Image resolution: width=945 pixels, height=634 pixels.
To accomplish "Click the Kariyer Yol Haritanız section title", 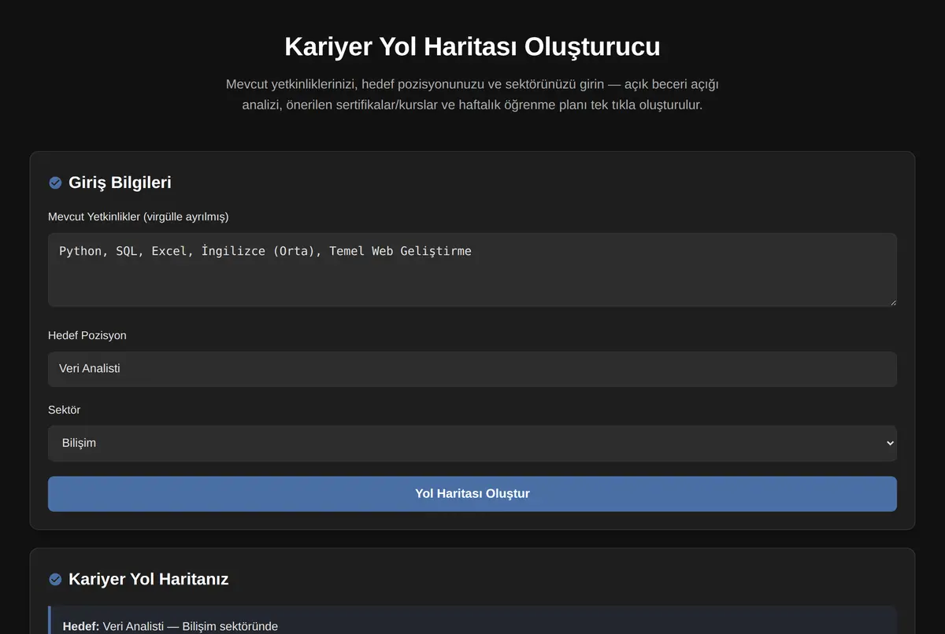I will 149,579.
